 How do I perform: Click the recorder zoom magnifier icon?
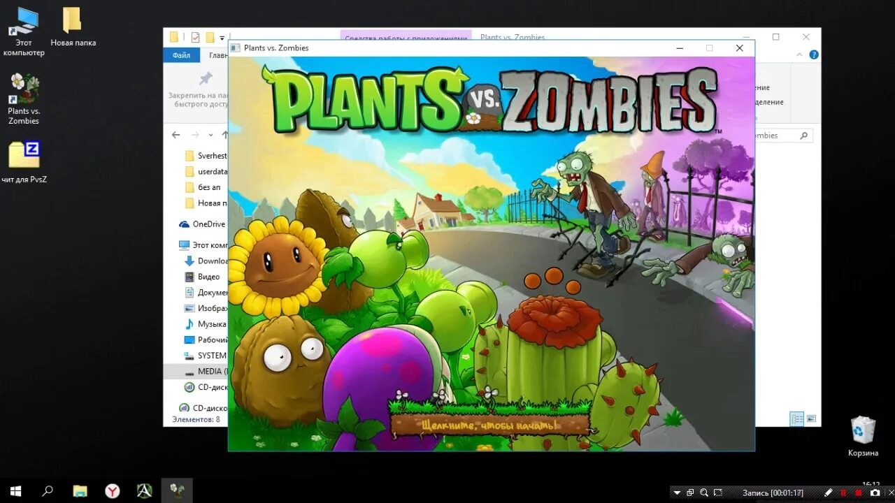pos(704,493)
